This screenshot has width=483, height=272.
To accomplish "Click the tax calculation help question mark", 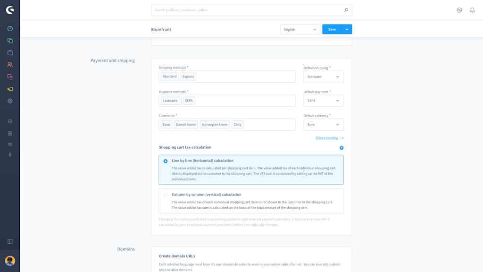I will [x=341, y=147].
